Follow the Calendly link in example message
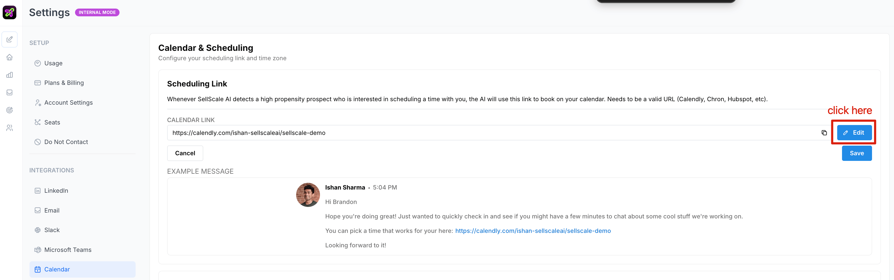The image size is (894, 280). [533, 231]
